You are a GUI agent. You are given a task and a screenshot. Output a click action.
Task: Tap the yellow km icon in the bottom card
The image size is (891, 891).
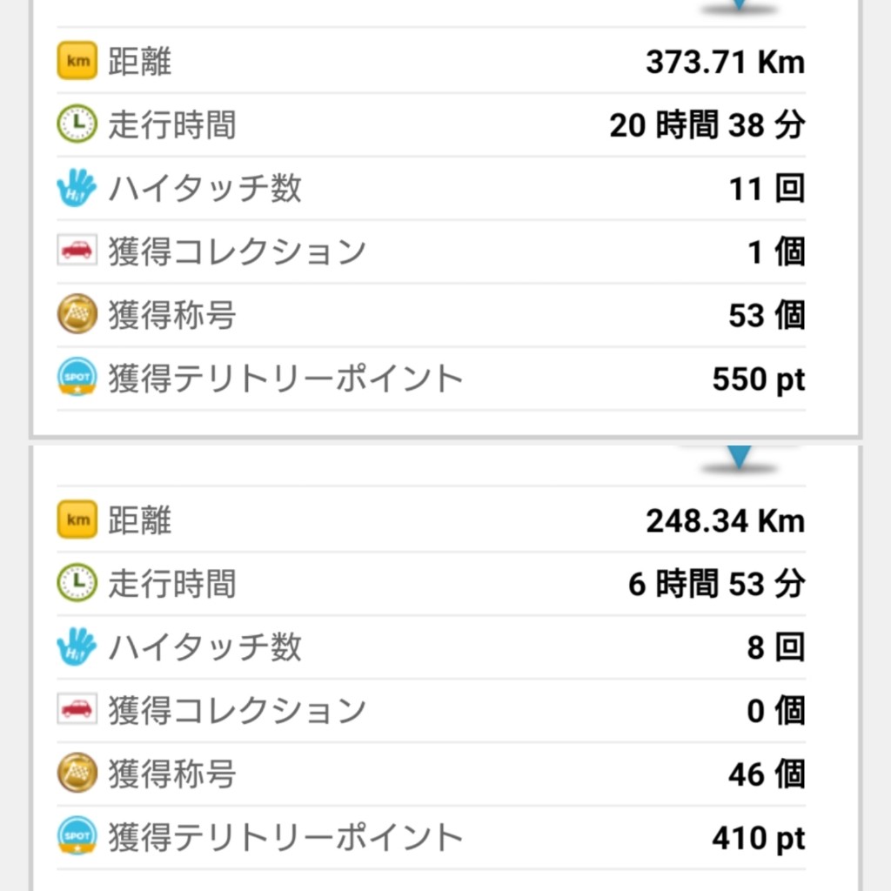point(77,519)
